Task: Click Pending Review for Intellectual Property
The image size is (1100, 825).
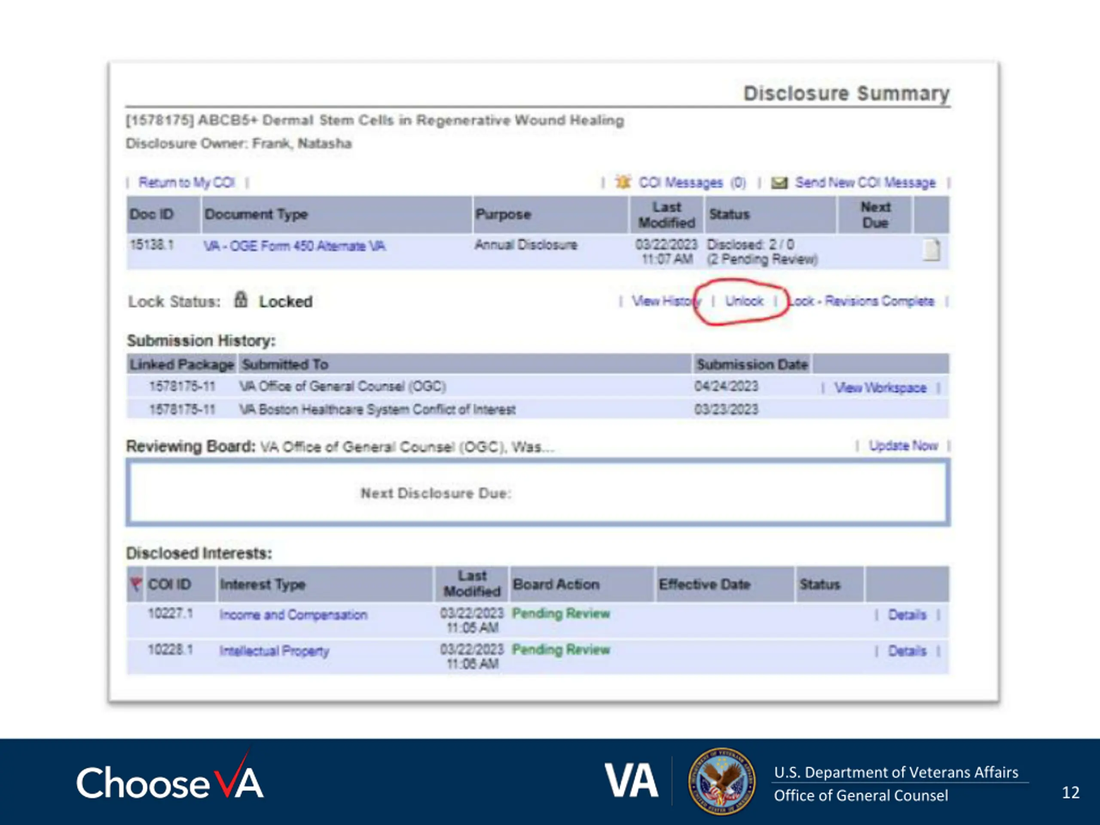Action: 561,650
